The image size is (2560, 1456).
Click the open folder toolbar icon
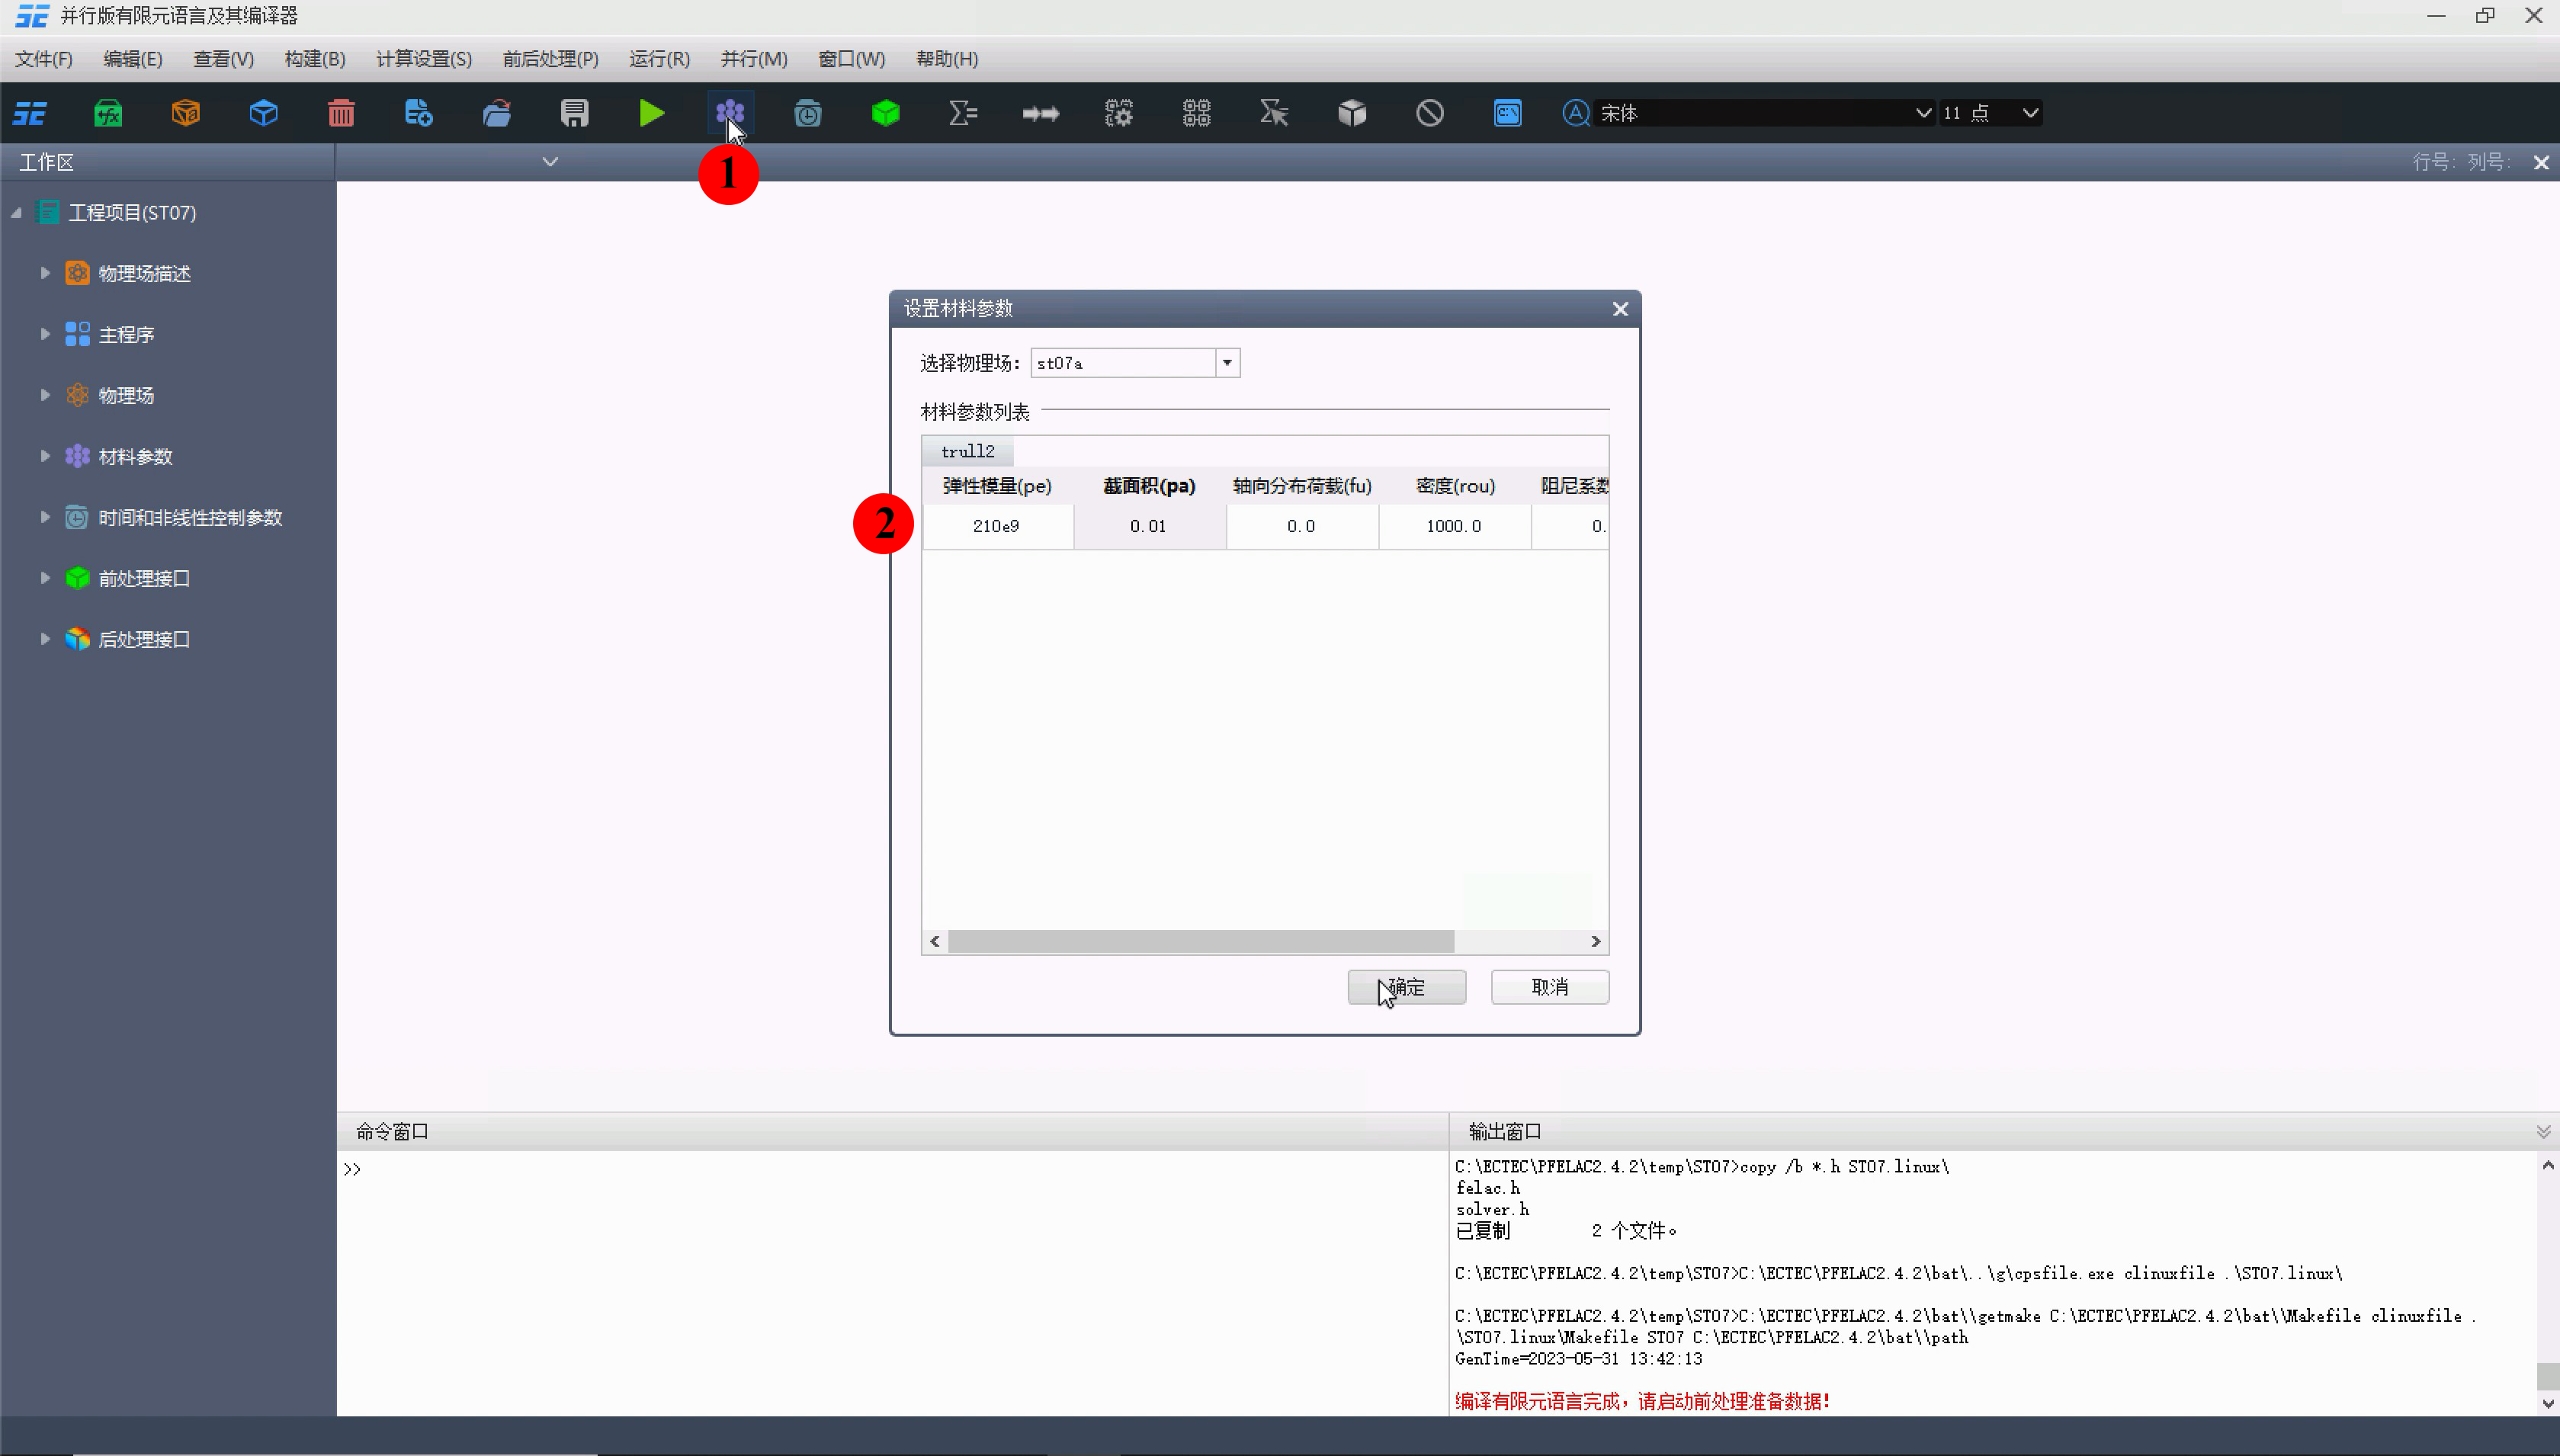(x=496, y=113)
